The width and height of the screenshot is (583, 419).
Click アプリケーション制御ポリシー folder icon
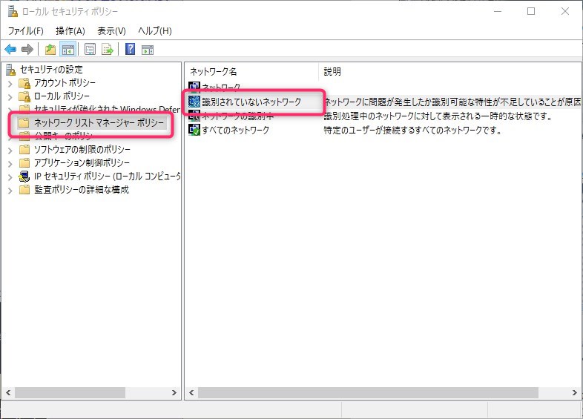click(24, 163)
